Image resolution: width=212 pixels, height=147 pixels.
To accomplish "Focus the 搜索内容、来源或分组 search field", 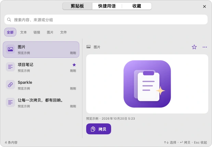I will (x=106, y=19).
